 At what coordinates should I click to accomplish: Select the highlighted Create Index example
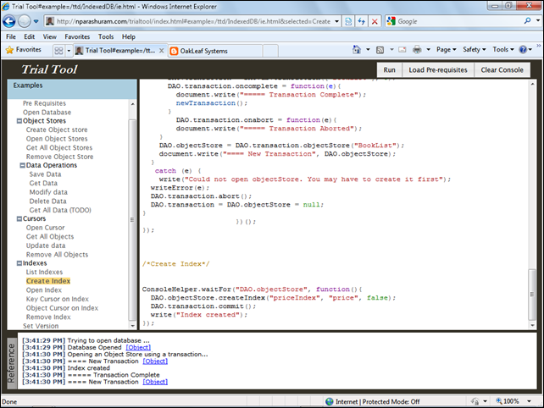pyautogui.click(x=48, y=281)
